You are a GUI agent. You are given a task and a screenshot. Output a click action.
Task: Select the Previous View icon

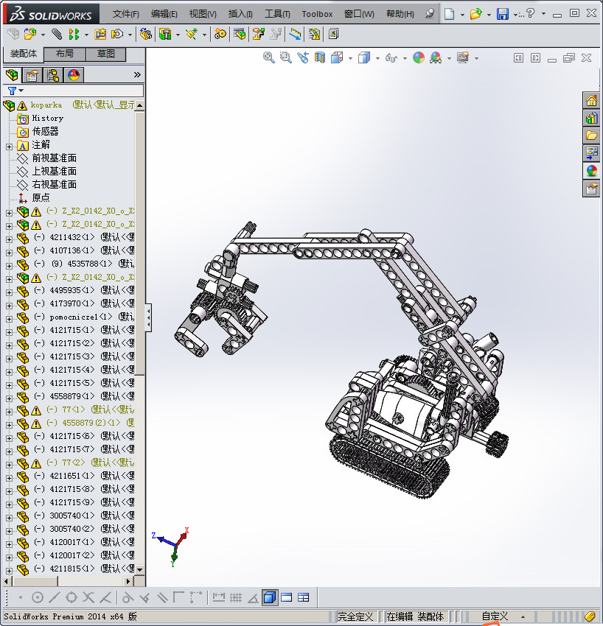pyautogui.click(x=302, y=58)
